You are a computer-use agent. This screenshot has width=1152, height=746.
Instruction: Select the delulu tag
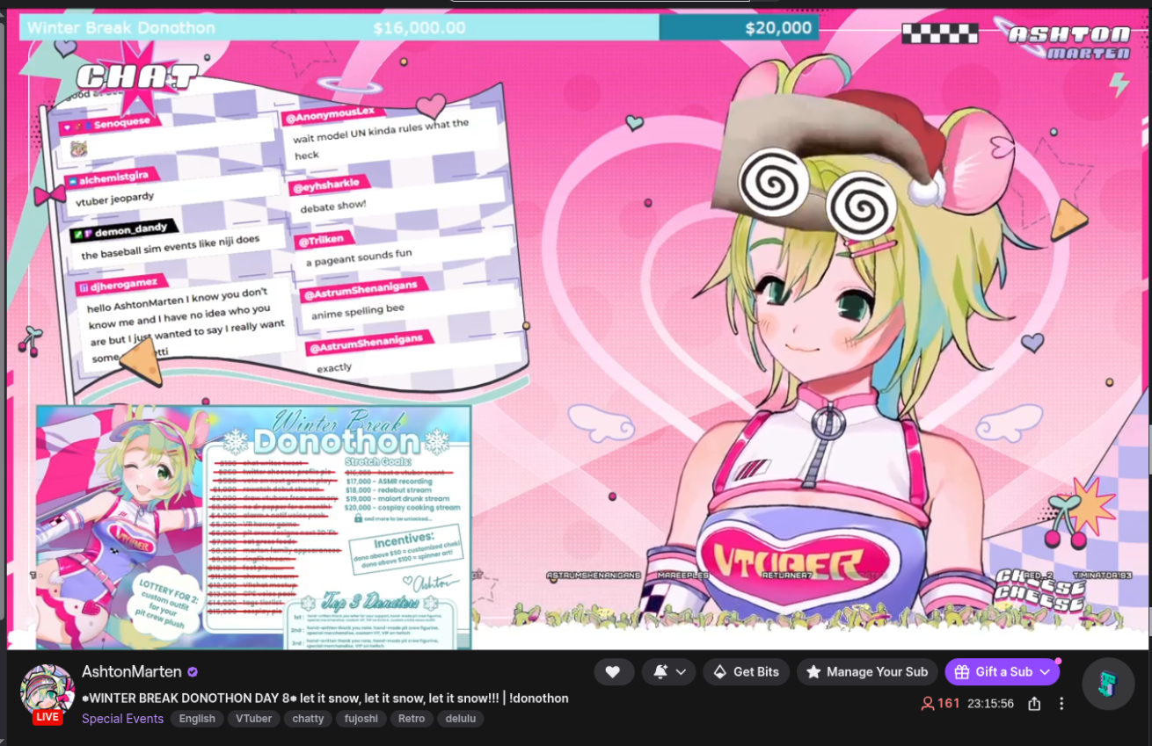click(461, 719)
